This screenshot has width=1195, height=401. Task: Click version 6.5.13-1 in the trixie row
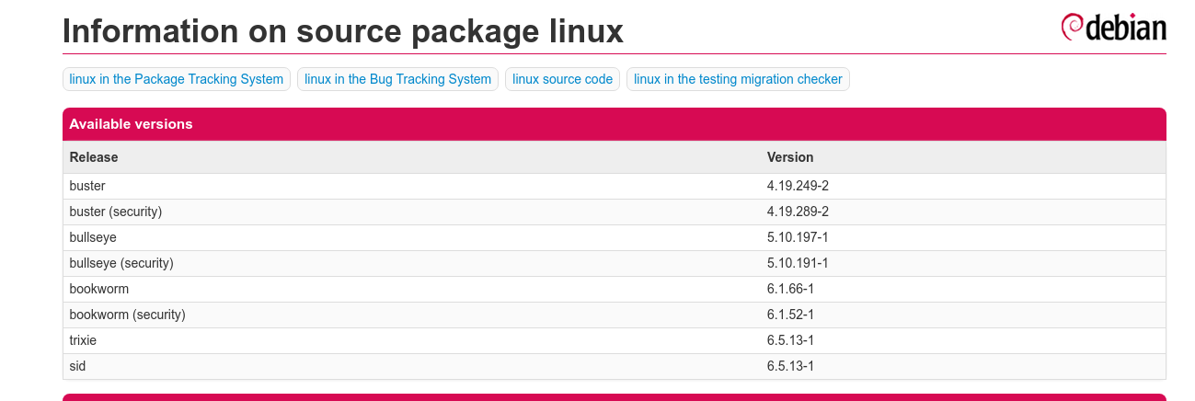click(791, 340)
